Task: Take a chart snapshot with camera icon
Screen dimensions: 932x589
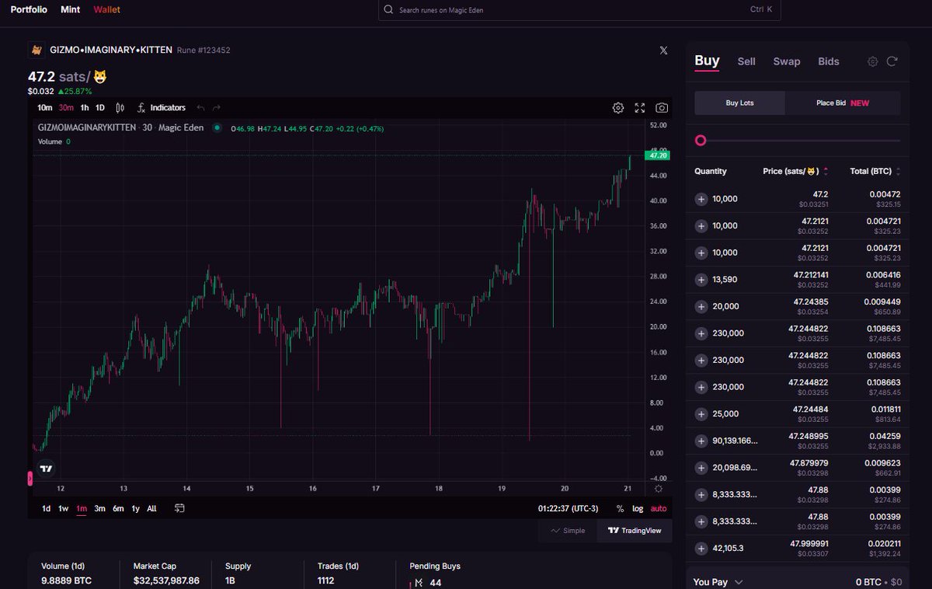Action: pyautogui.click(x=662, y=108)
